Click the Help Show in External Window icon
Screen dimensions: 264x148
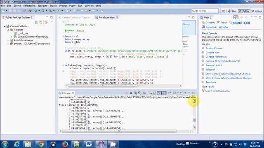[x=236, y=17]
